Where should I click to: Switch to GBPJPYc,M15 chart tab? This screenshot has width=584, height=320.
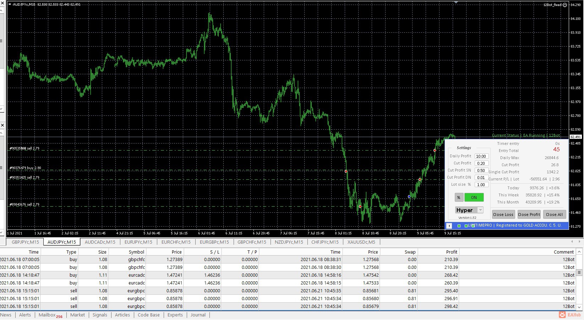[25, 242]
